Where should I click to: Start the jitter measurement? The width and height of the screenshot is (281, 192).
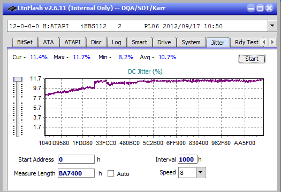(x=252, y=59)
